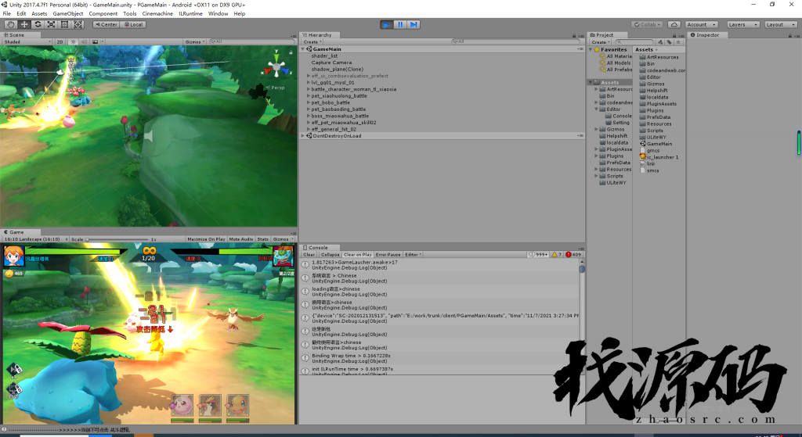This screenshot has height=437, width=802.
Task: Toggle Scene lighting sun icon
Action: (x=73, y=42)
